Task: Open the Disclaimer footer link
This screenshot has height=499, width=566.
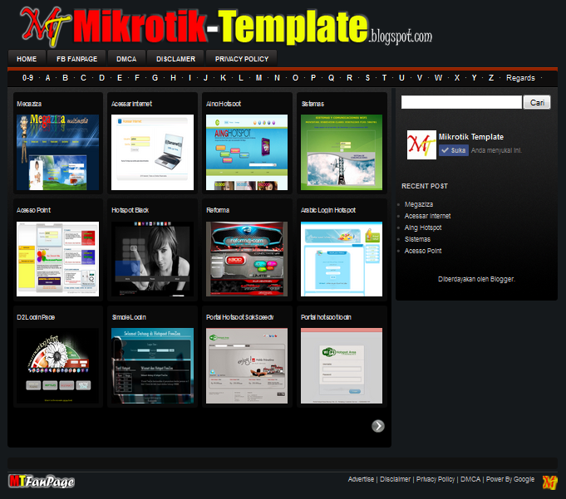Action: point(395,479)
